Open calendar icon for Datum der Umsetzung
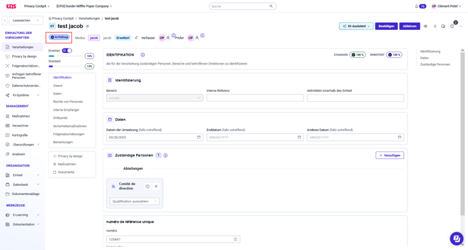 [x=199, y=137]
